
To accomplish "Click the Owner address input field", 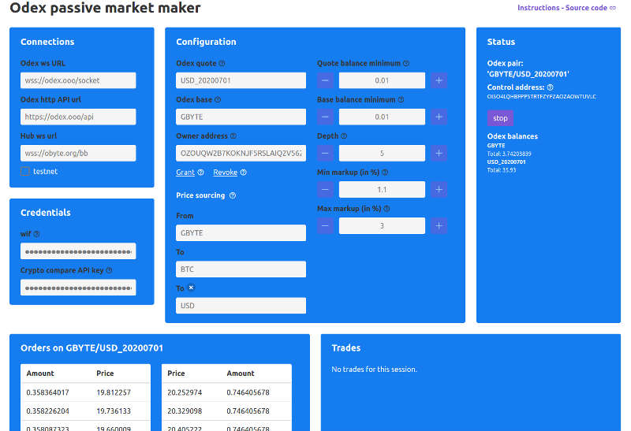I will click(241, 153).
